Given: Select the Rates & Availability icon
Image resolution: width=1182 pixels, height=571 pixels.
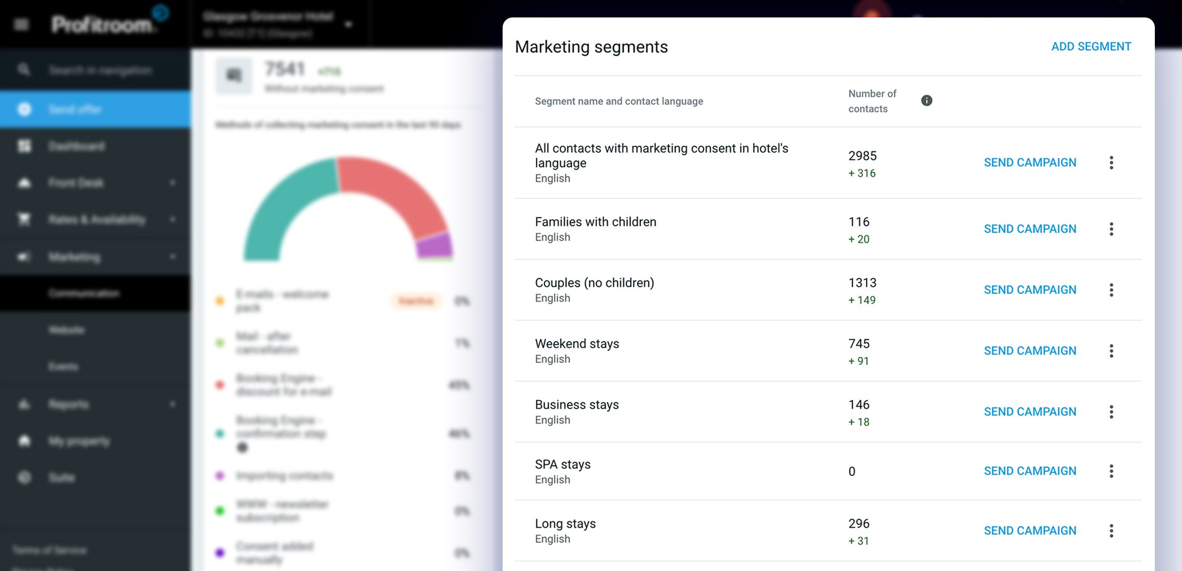Looking at the screenshot, I should point(24,219).
